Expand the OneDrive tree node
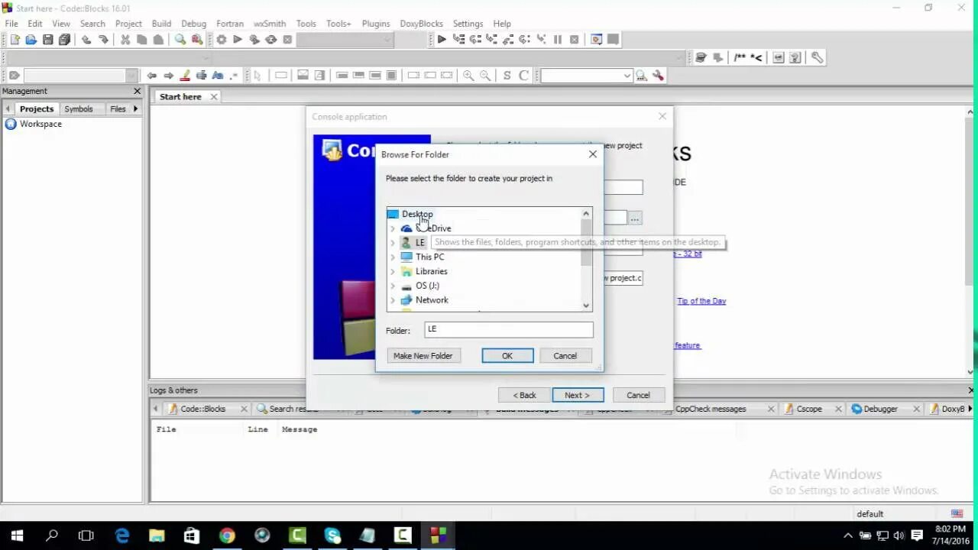This screenshot has width=978, height=550. tap(393, 228)
